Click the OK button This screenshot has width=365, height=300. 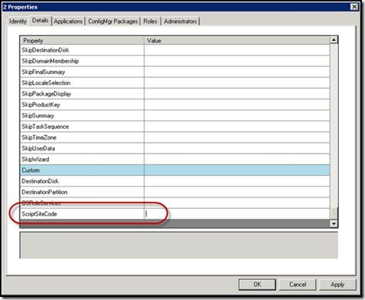point(257,285)
